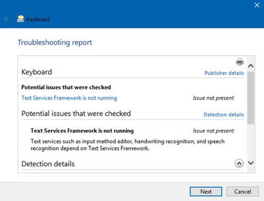Image resolution: width=264 pixels, height=201 pixels.
Task: Open the blue Text Services Framework link
Action: (x=69, y=98)
